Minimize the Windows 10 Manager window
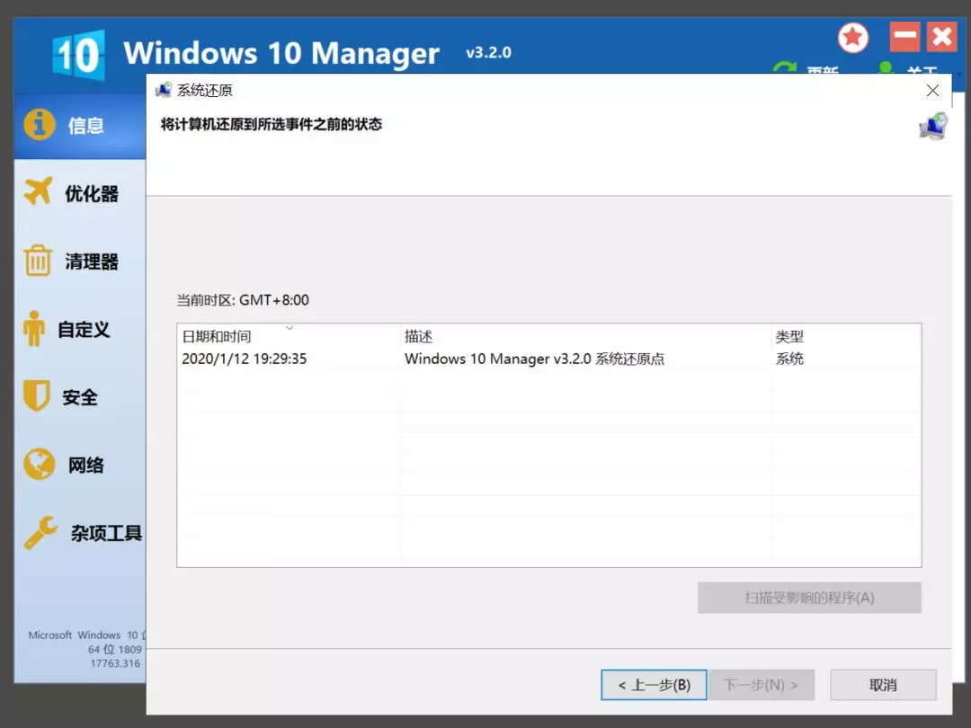Viewport: 971px width, 728px height. pyautogui.click(x=904, y=37)
